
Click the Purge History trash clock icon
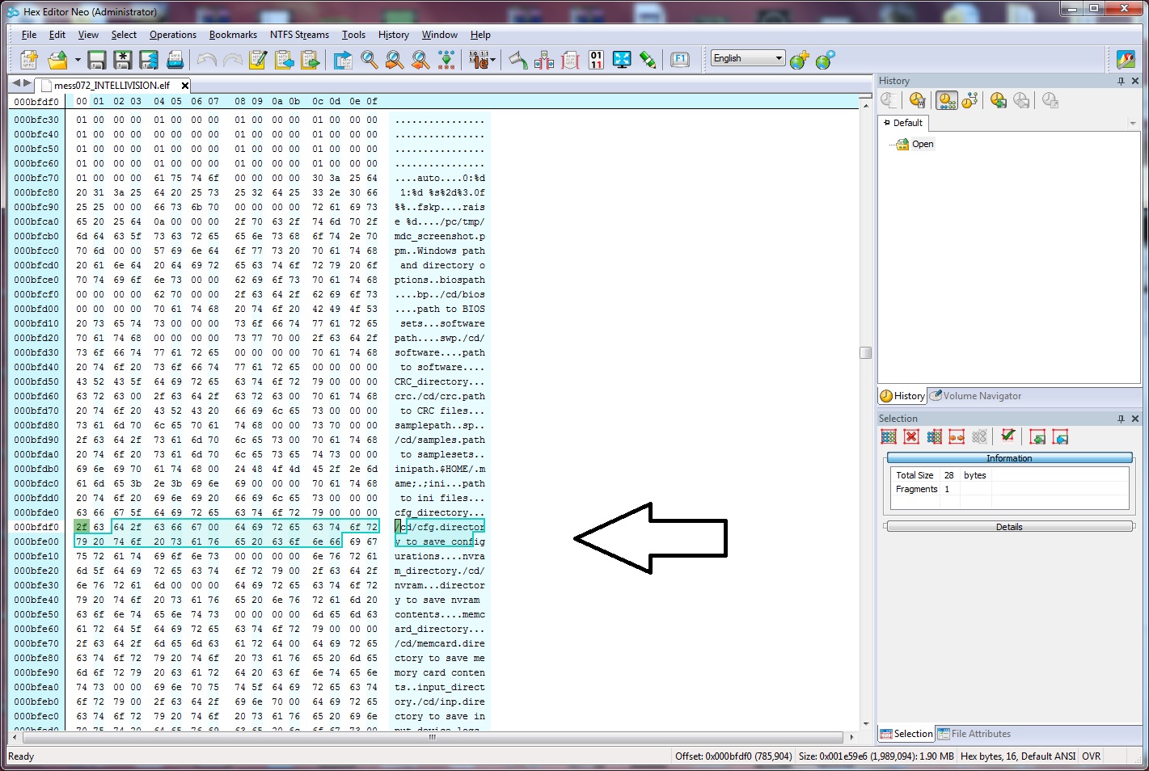point(917,100)
